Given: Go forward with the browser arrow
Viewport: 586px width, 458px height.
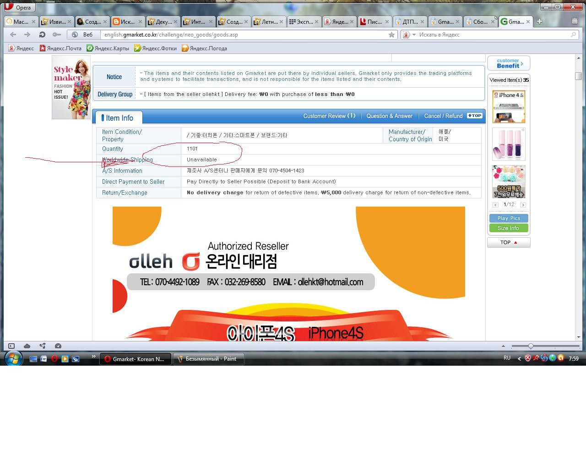Looking at the screenshot, I should 27,34.
